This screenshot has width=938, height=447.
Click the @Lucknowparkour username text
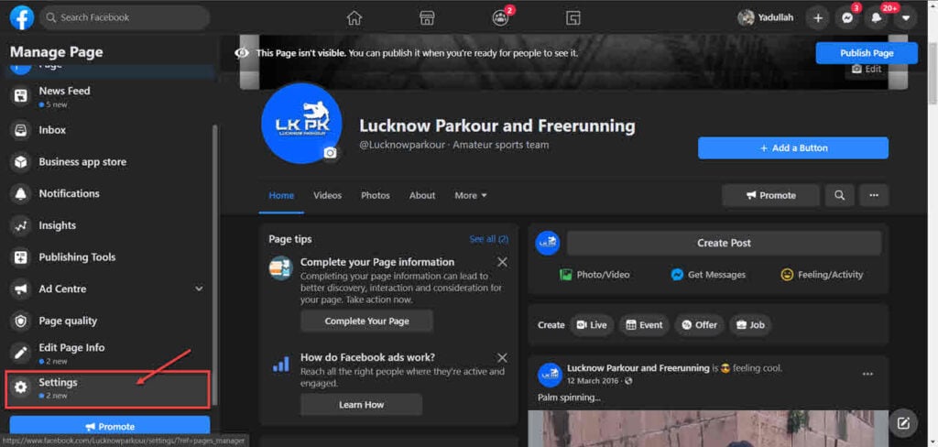coord(403,145)
